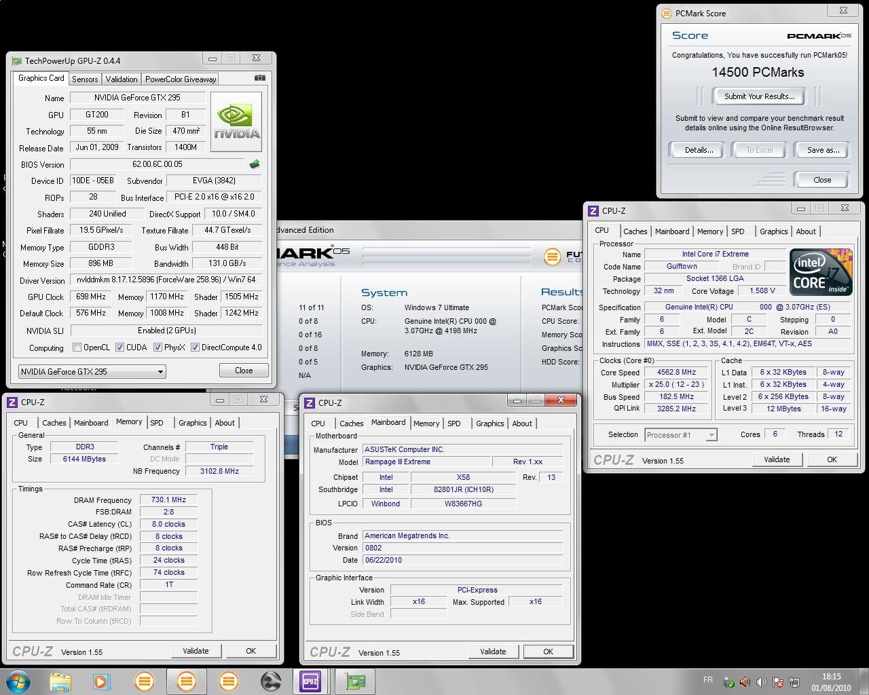
Task: Click the QPI Link value 3285.2 MHz
Action: click(676, 409)
